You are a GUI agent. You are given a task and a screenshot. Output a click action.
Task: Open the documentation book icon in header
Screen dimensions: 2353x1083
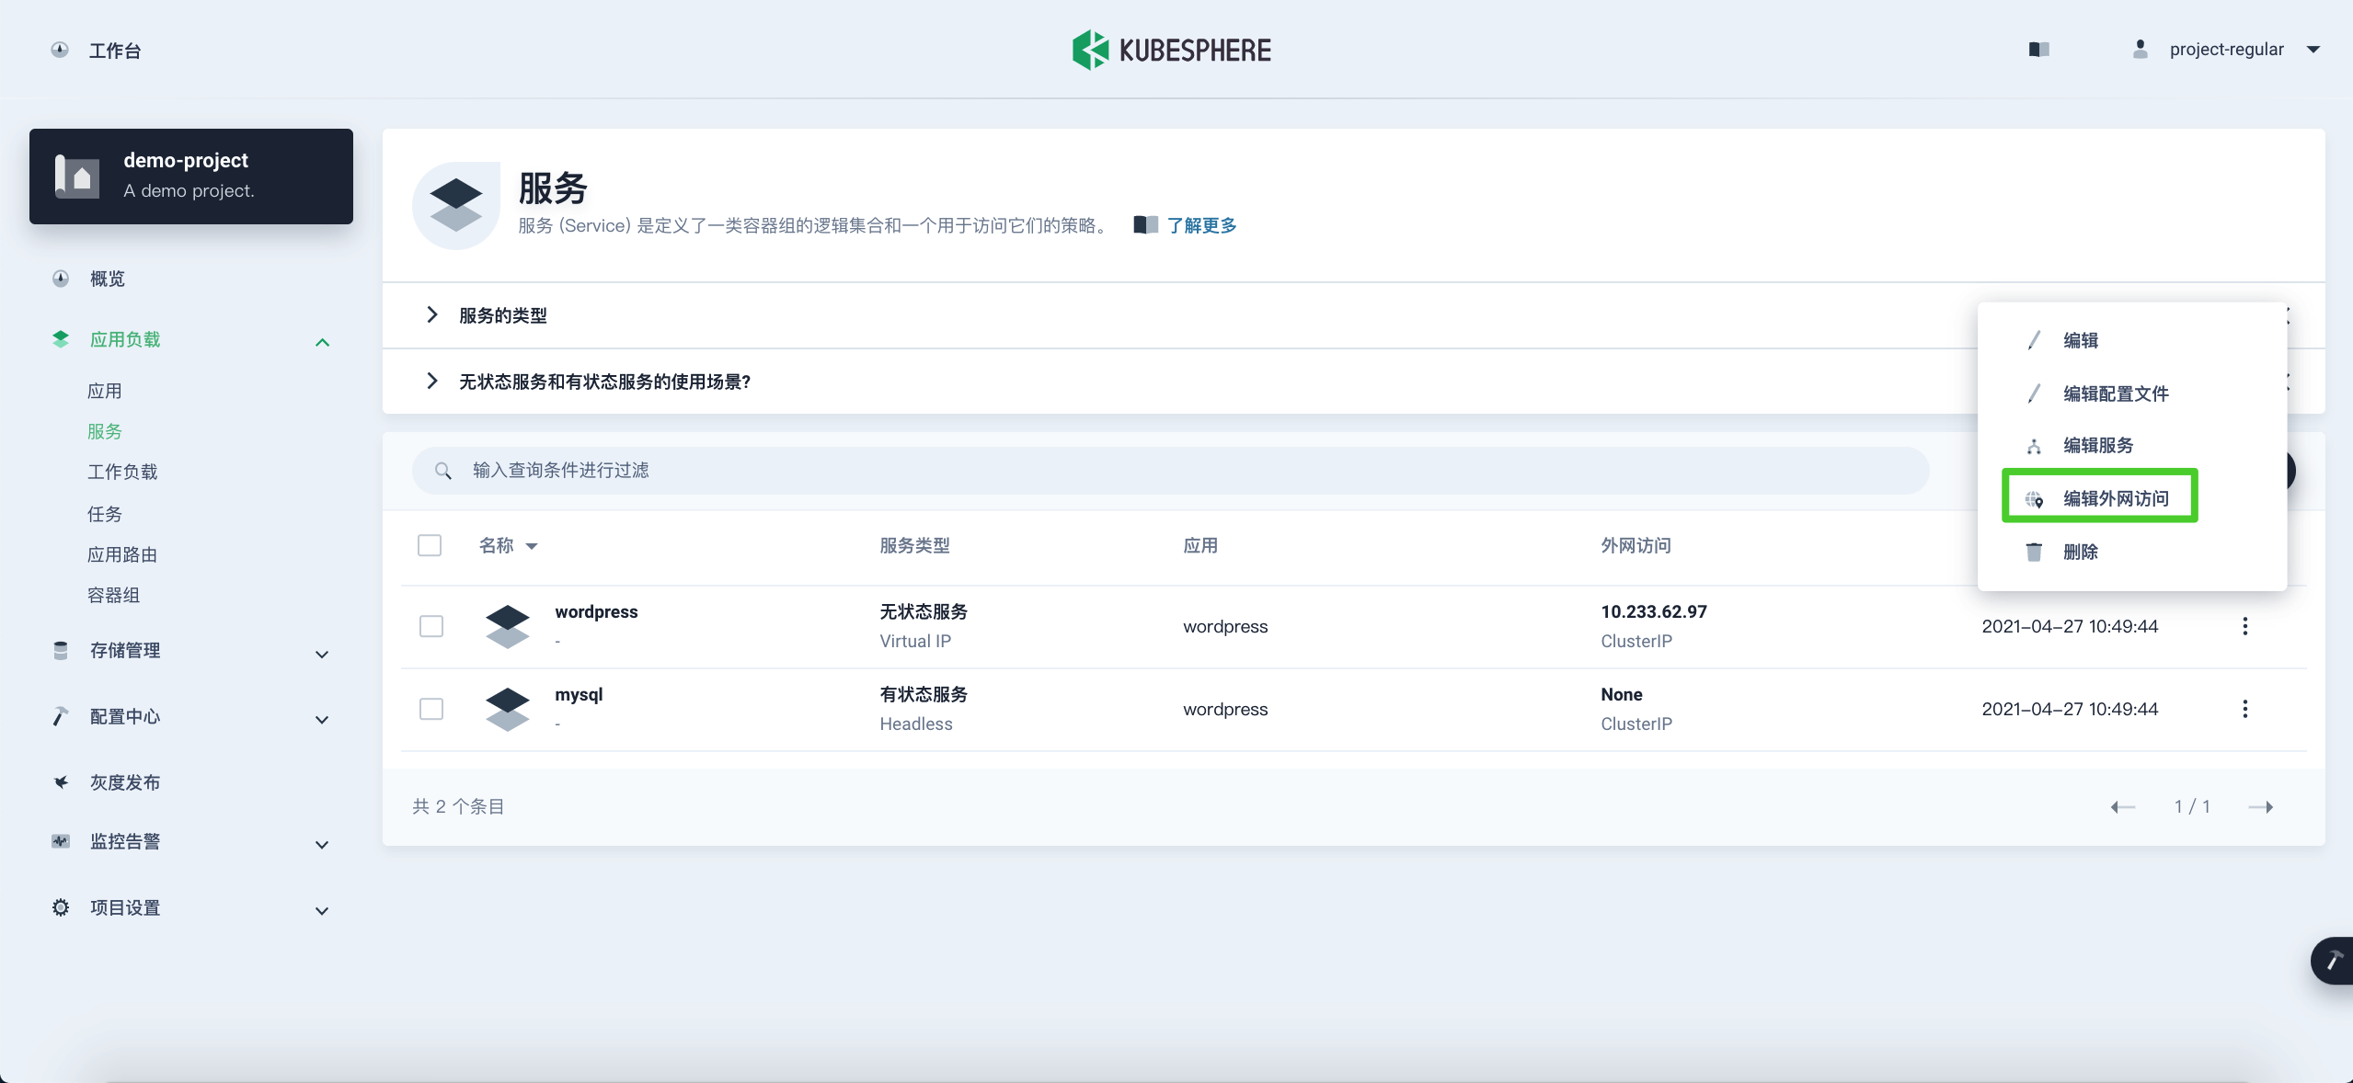point(2038,50)
